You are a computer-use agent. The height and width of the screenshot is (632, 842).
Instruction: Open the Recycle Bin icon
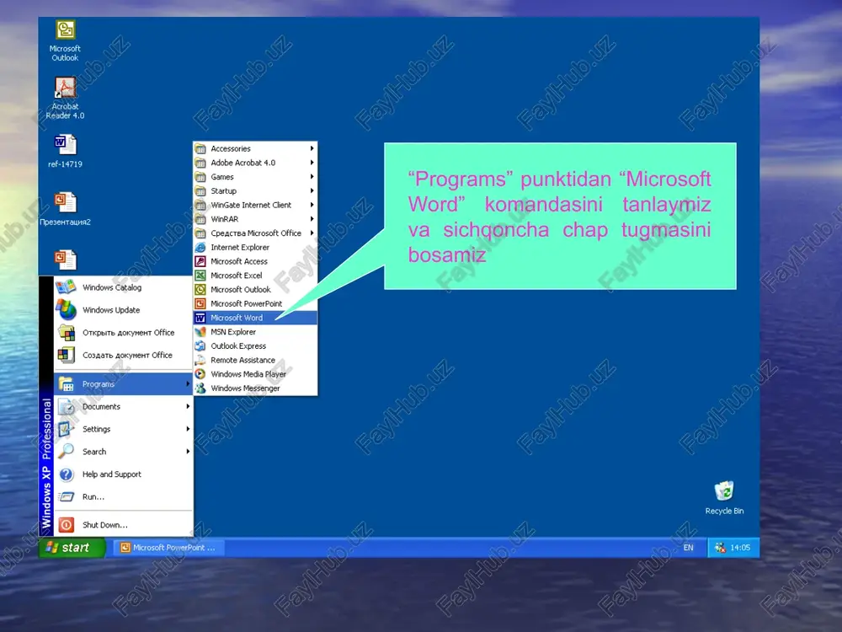pyautogui.click(x=724, y=498)
